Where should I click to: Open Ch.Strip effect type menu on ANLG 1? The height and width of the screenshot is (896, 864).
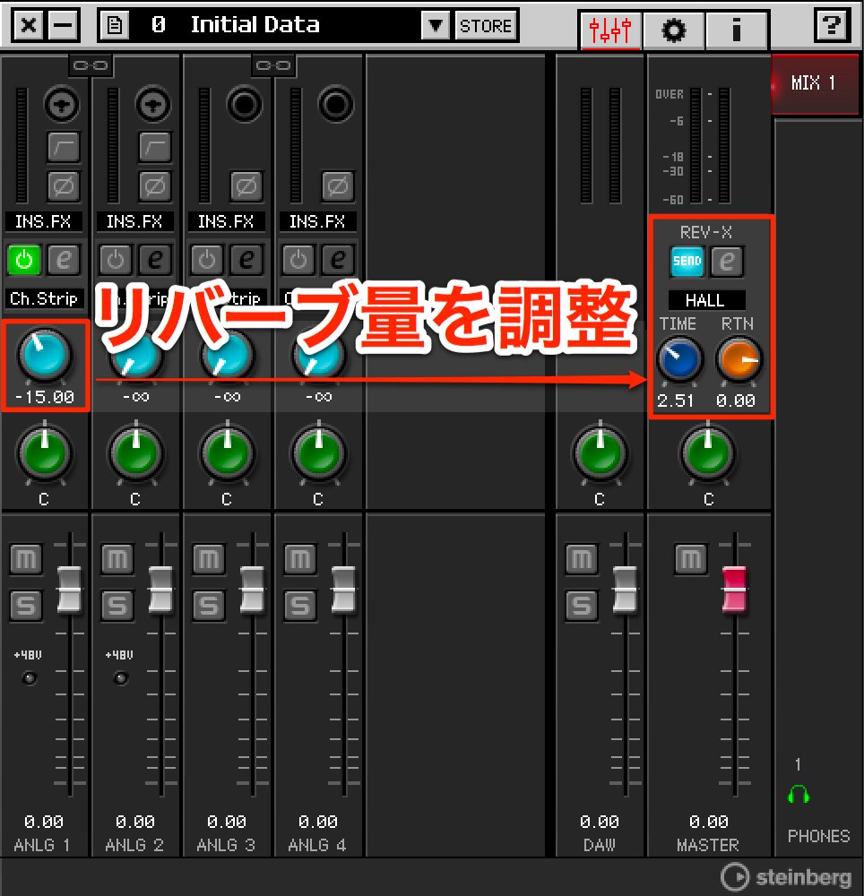pyautogui.click(x=43, y=298)
